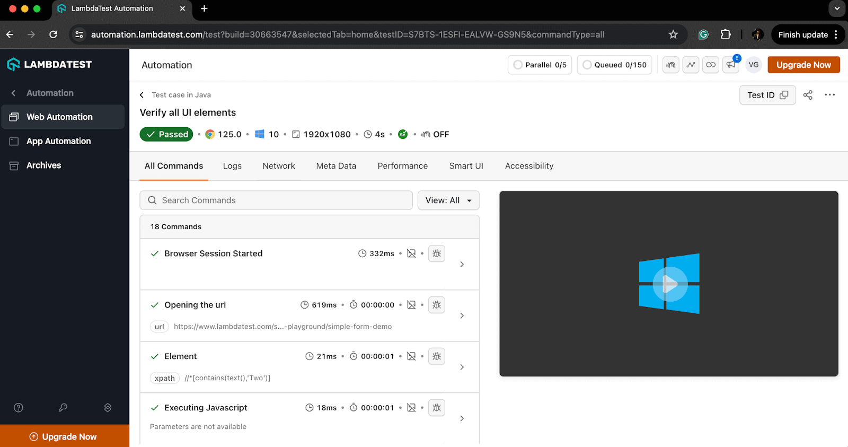Viewport: 848px width, 447px height.
Task: Click the Parallel 0/5 indicator
Action: coord(540,65)
